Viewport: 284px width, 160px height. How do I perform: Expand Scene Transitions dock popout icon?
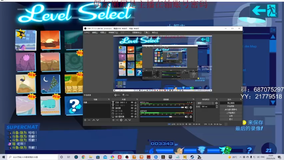[217, 100]
